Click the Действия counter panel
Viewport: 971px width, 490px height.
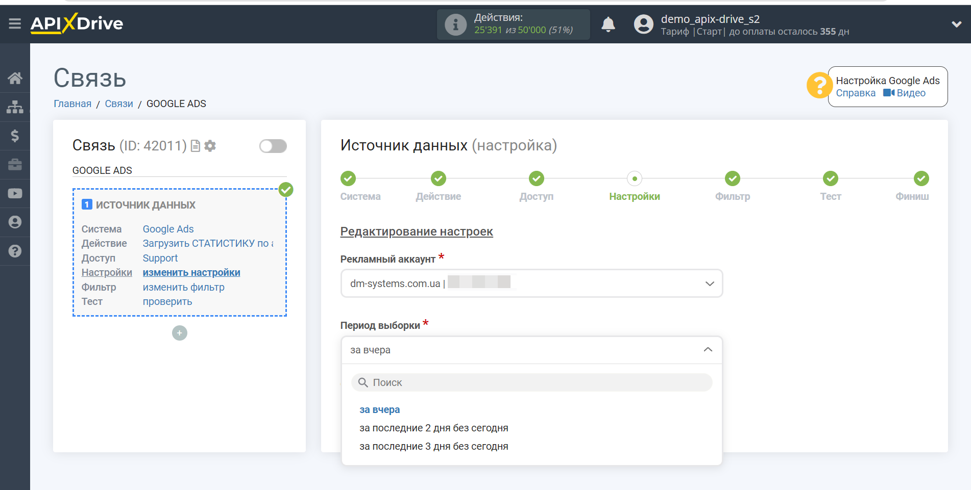514,24
